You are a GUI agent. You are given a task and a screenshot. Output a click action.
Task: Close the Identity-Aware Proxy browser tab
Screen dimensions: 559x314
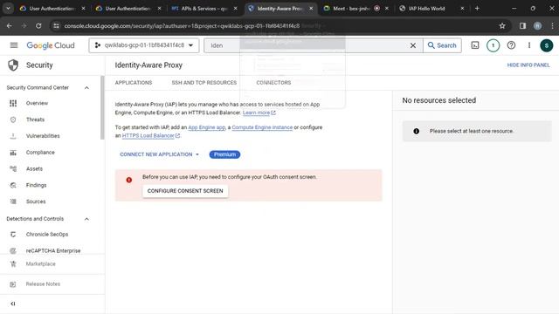click(x=311, y=8)
